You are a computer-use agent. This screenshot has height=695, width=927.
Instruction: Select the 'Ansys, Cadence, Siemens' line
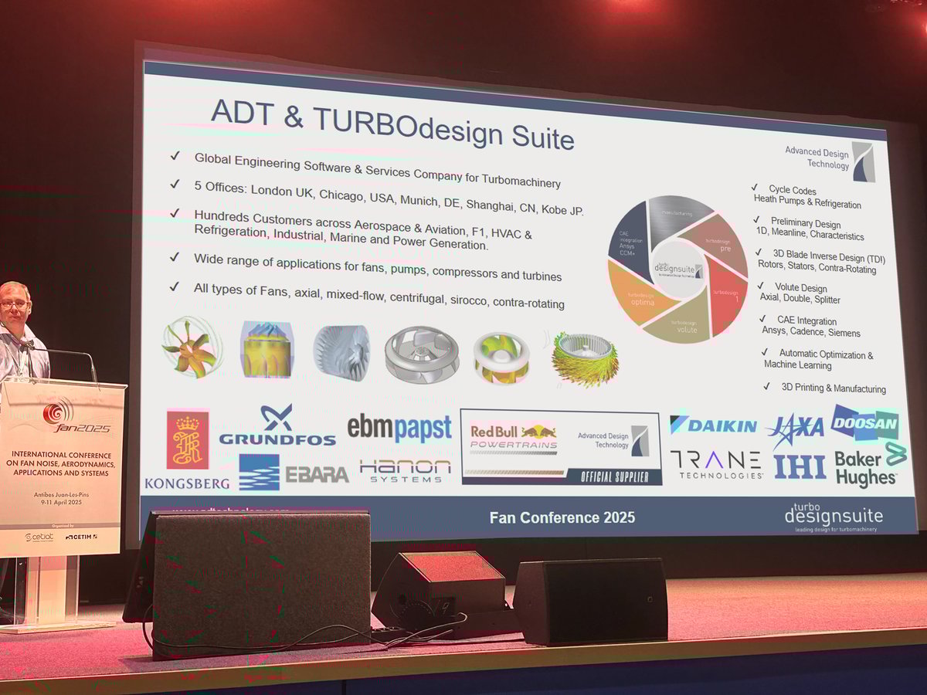tap(811, 332)
